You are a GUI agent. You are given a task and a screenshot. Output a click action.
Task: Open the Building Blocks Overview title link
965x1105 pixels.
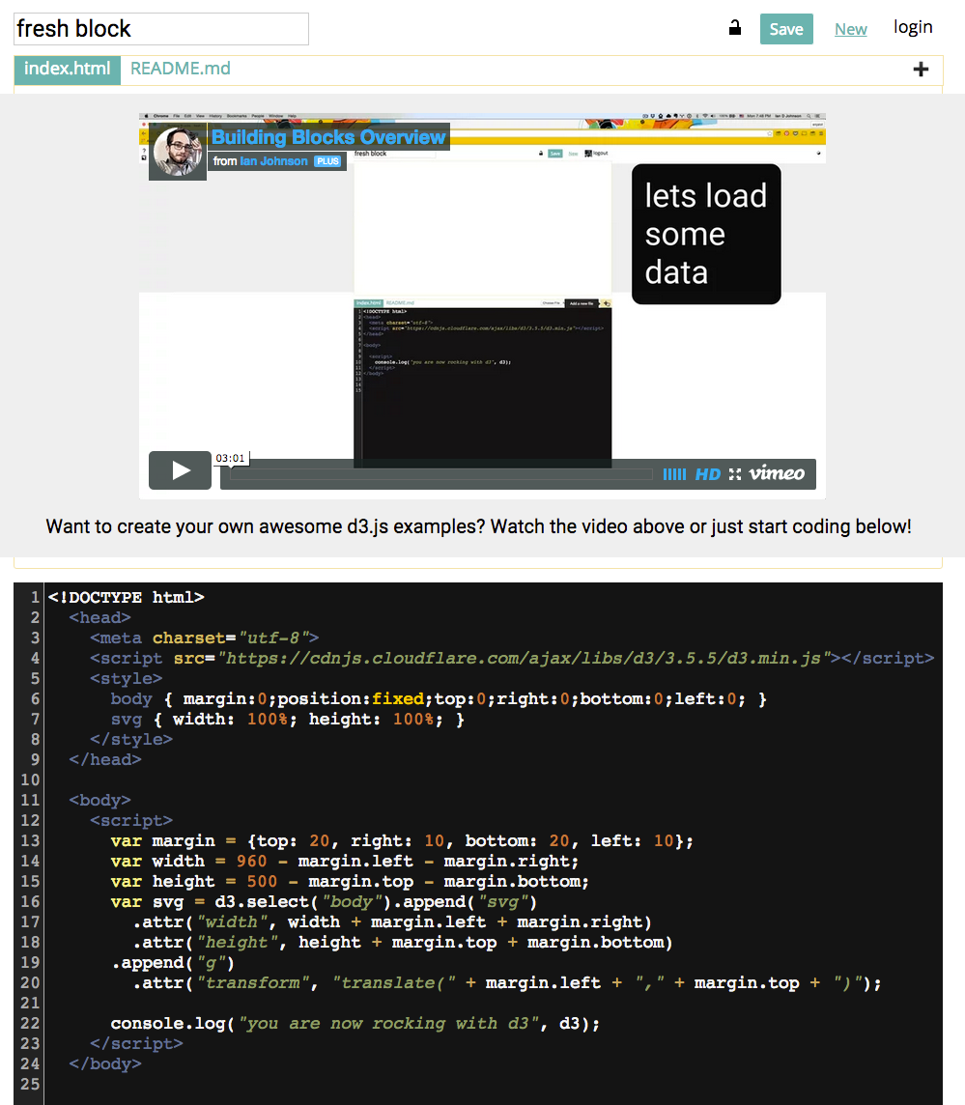(x=328, y=137)
